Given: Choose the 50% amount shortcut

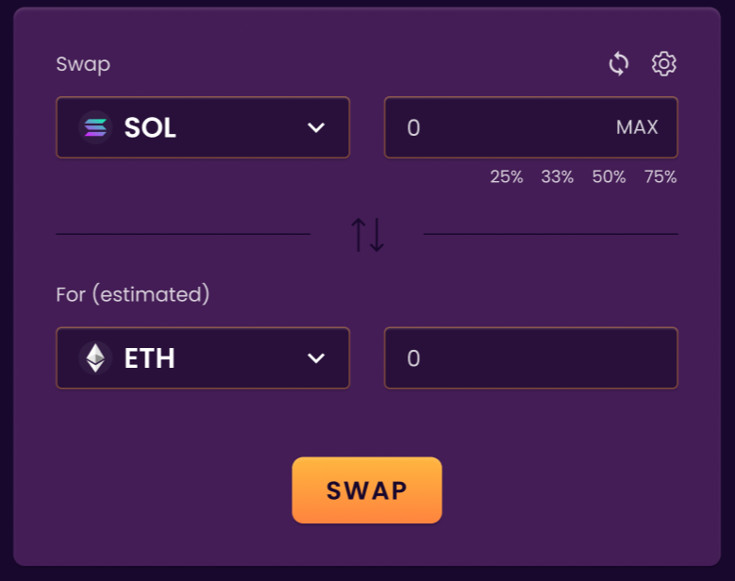Looking at the screenshot, I should 609,176.
